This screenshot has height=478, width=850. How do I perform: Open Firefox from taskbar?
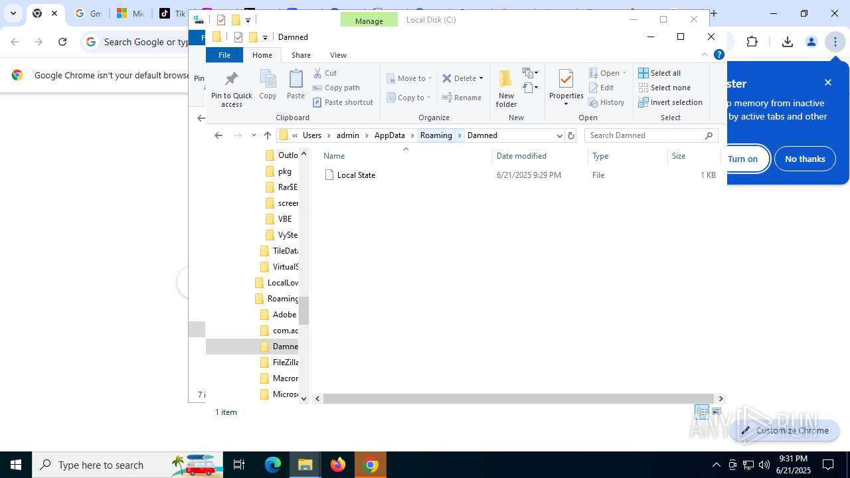click(x=338, y=465)
